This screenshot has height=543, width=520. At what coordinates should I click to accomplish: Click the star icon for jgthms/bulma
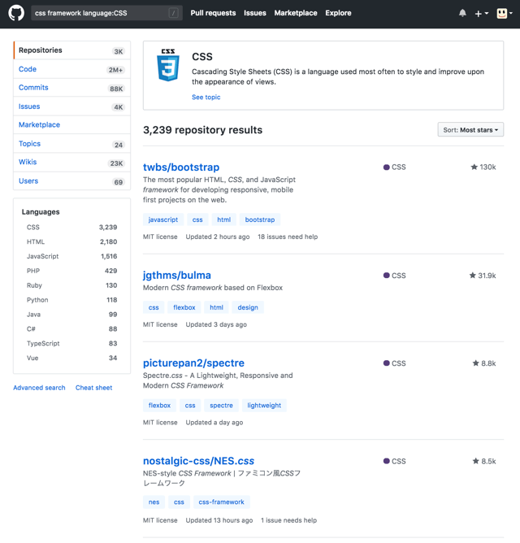click(472, 276)
